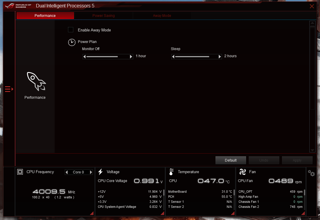
Task: Click the 100.2 x 40 multiplier text
Action: pos(41,197)
